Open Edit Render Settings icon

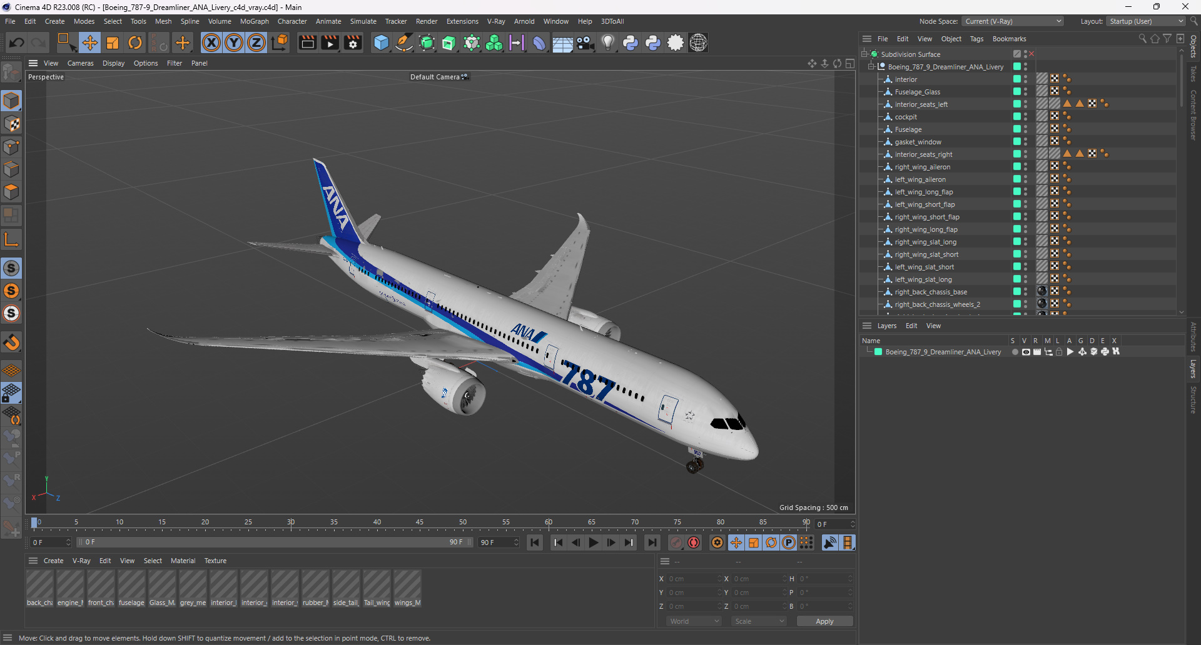pos(353,42)
